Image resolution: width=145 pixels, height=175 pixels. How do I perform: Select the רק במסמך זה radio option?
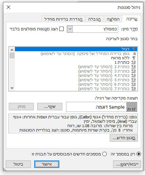coord(139,154)
